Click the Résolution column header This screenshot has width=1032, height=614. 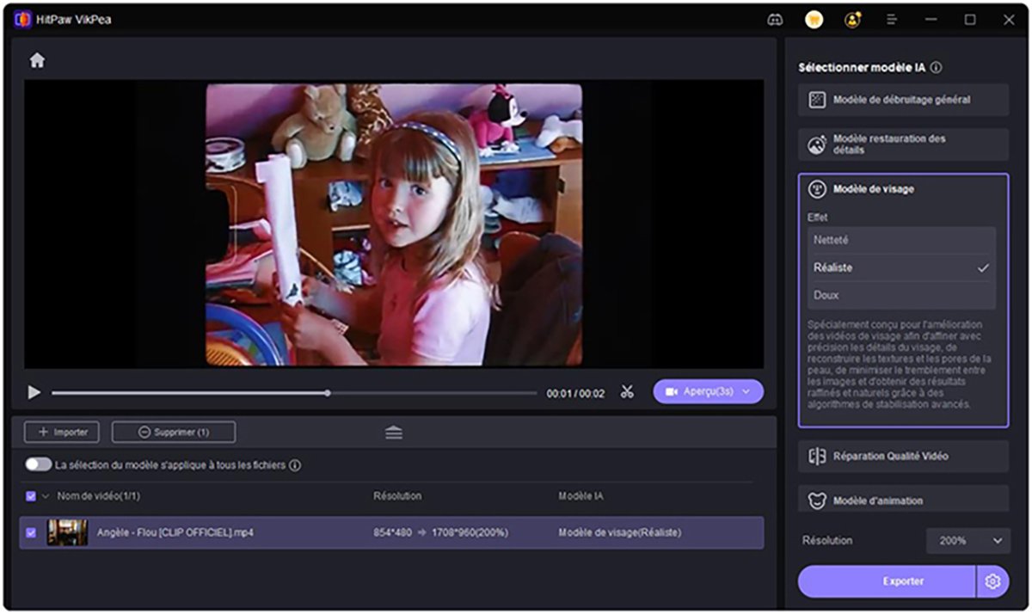tap(397, 496)
